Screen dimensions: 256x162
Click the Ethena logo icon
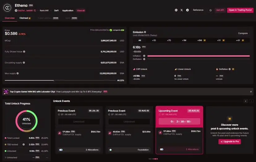(7, 8)
